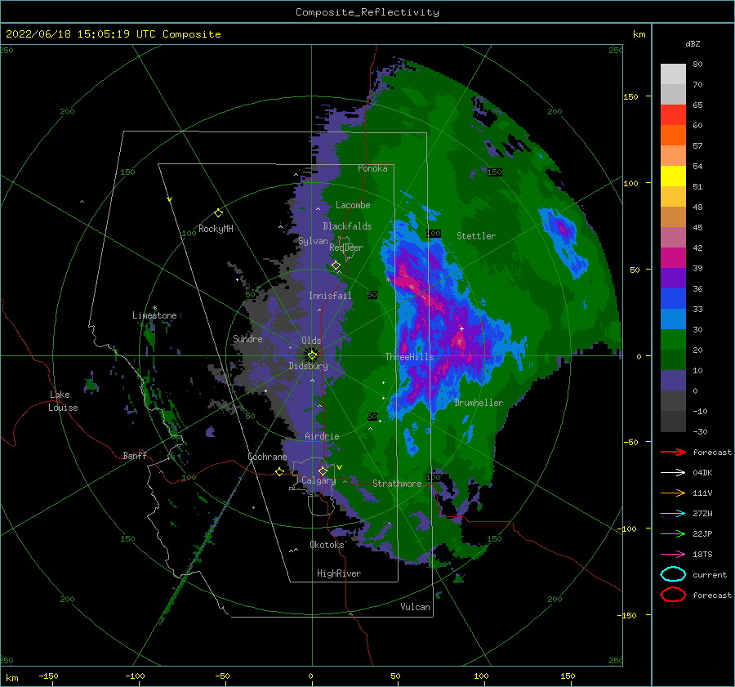The width and height of the screenshot is (735, 687).
Task: Click the yellow diamond marker near Cochrane
Action: [x=279, y=471]
